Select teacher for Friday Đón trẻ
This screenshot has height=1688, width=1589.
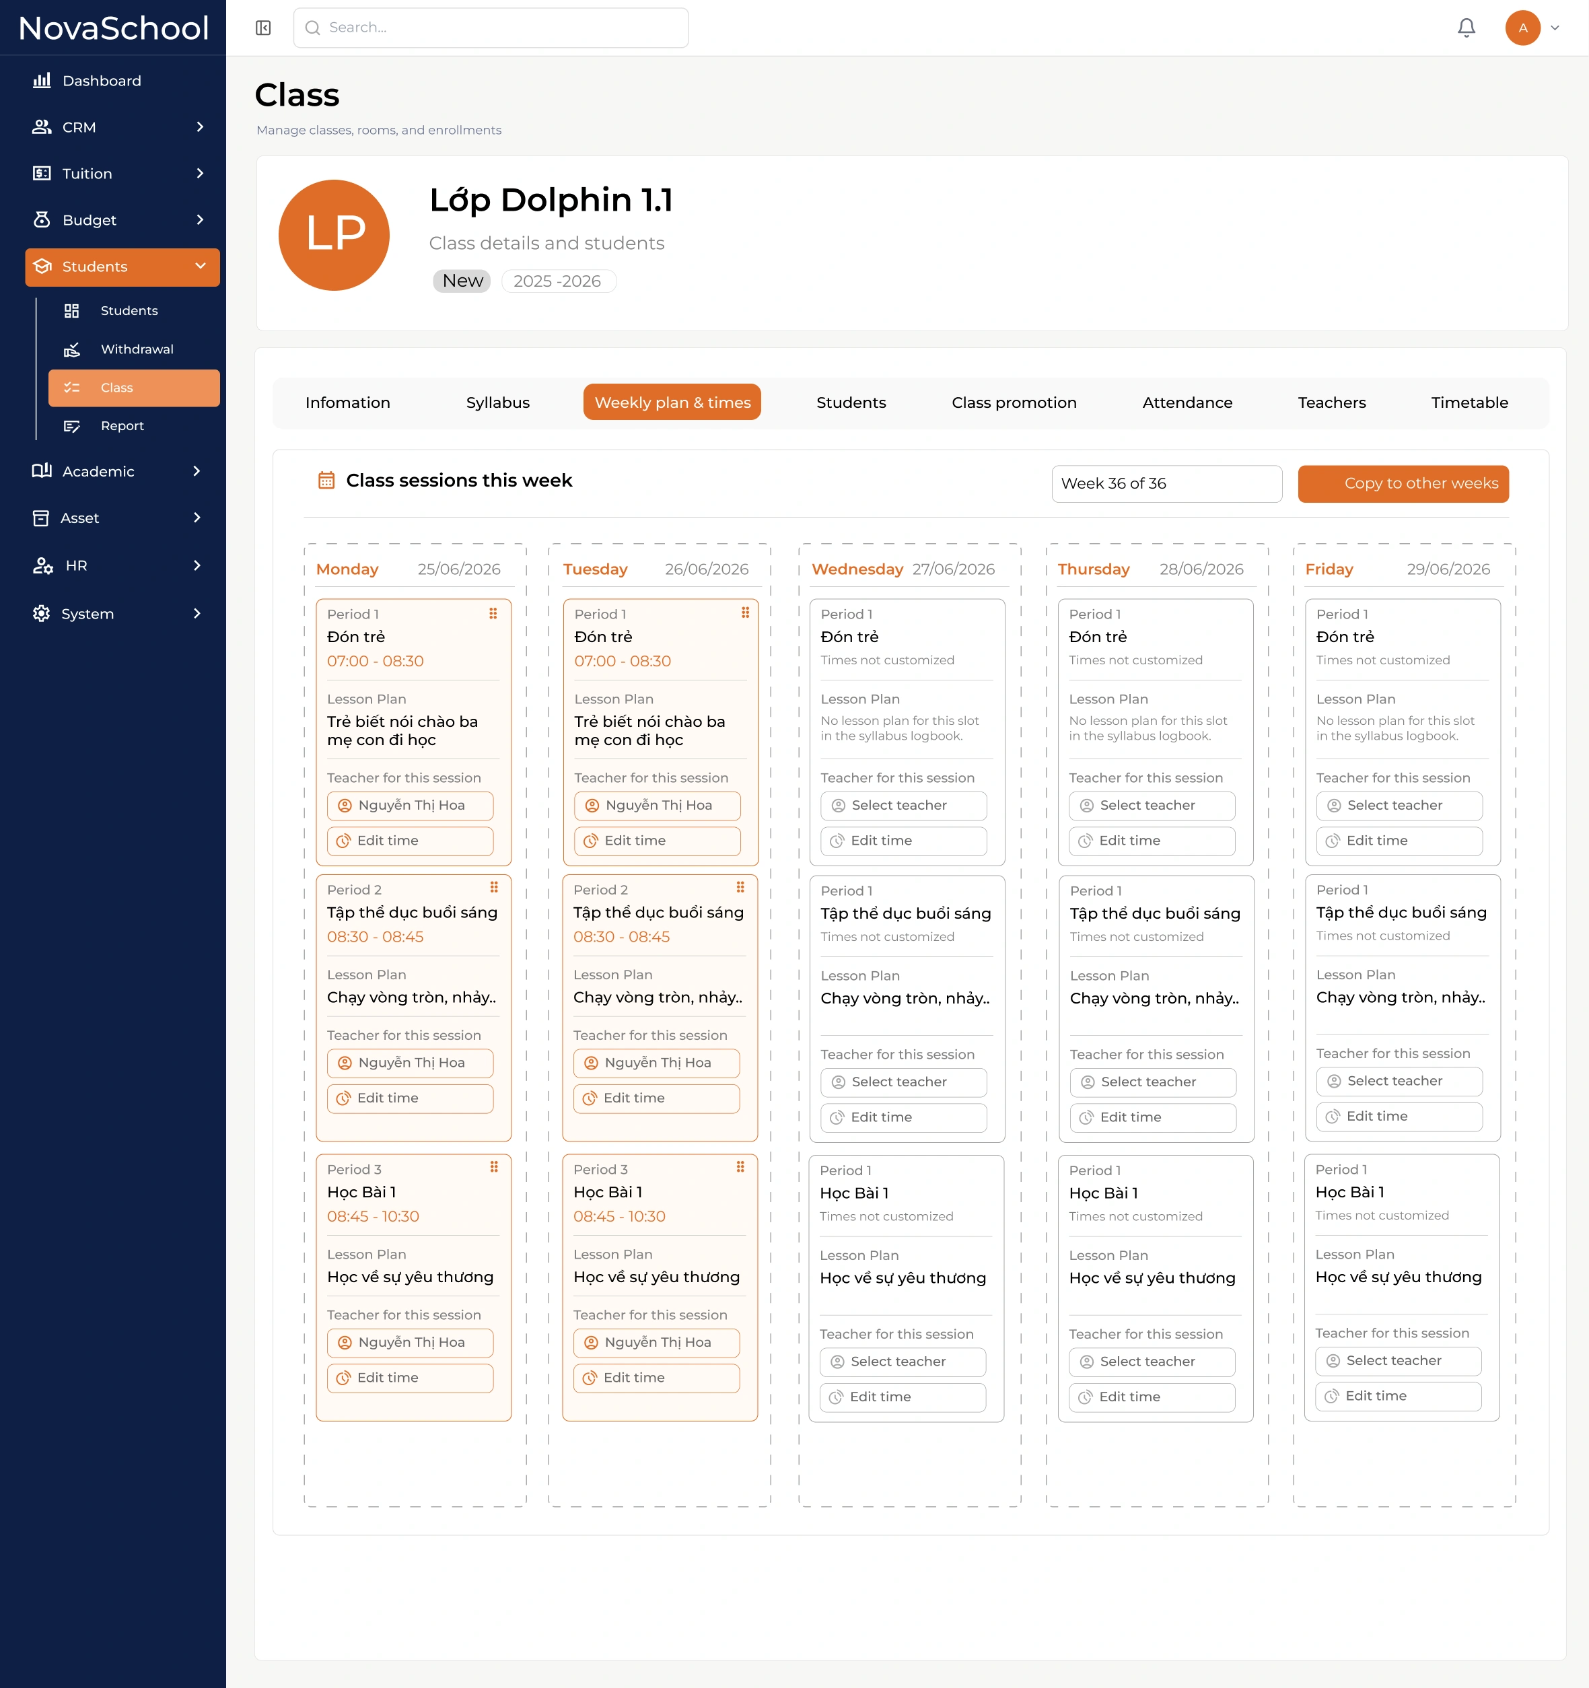pos(1399,806)
